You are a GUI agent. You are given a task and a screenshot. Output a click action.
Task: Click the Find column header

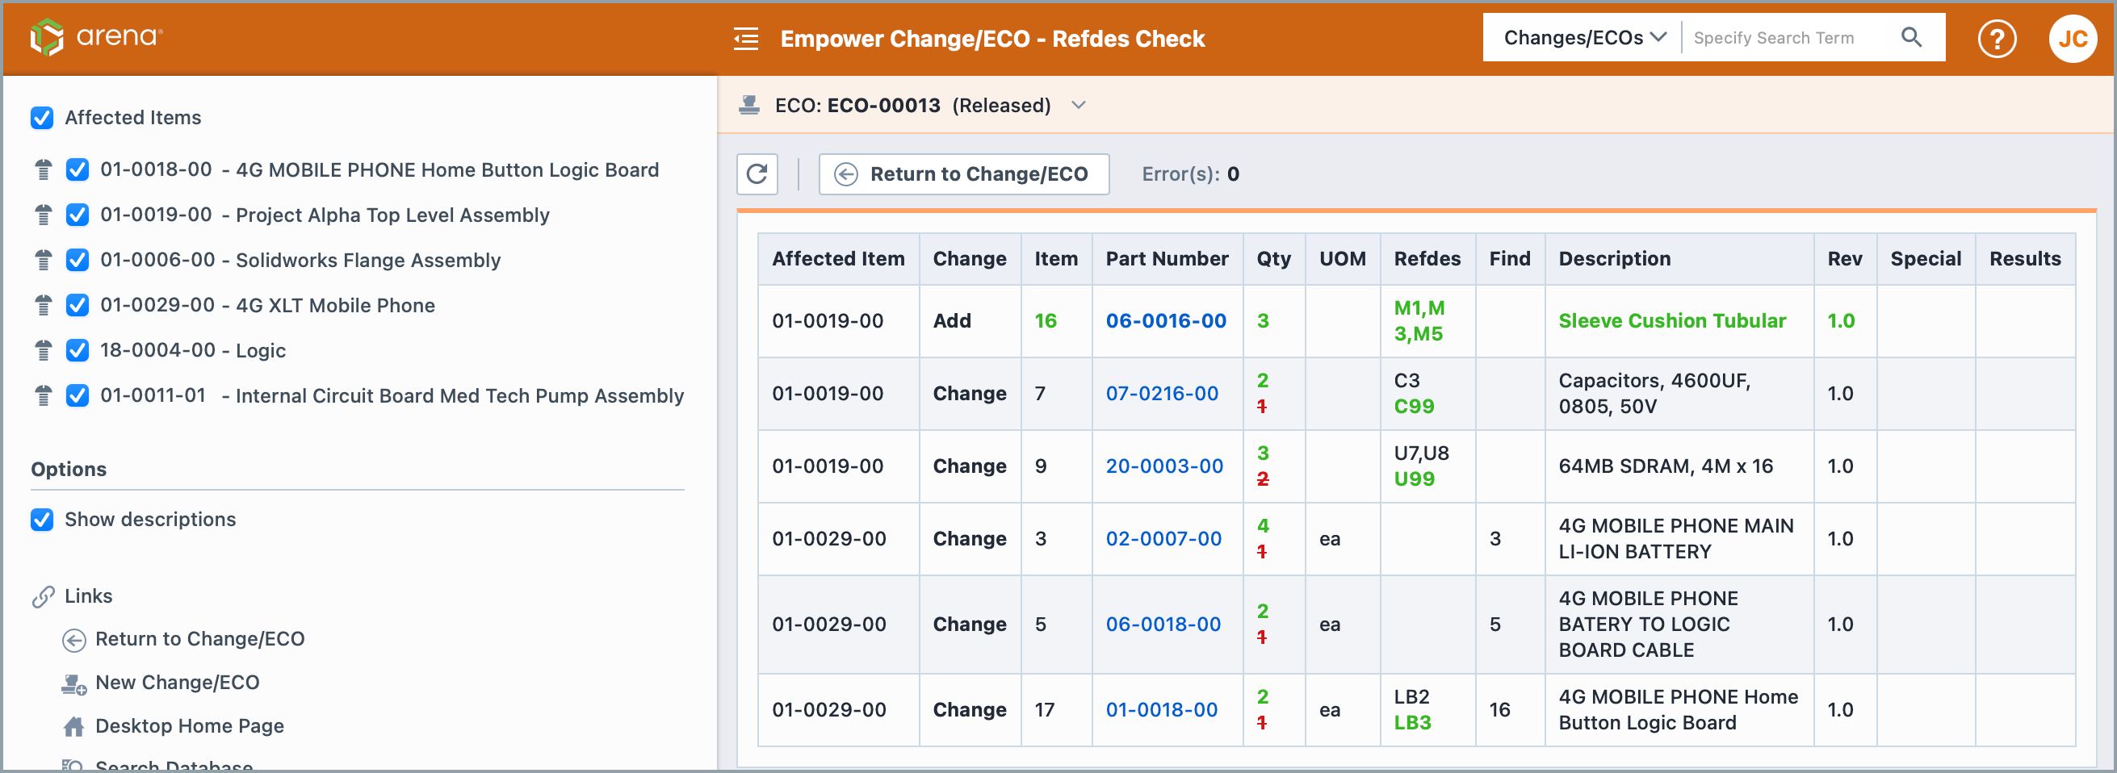1509,259
